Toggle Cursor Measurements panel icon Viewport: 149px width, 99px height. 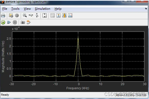53,15
